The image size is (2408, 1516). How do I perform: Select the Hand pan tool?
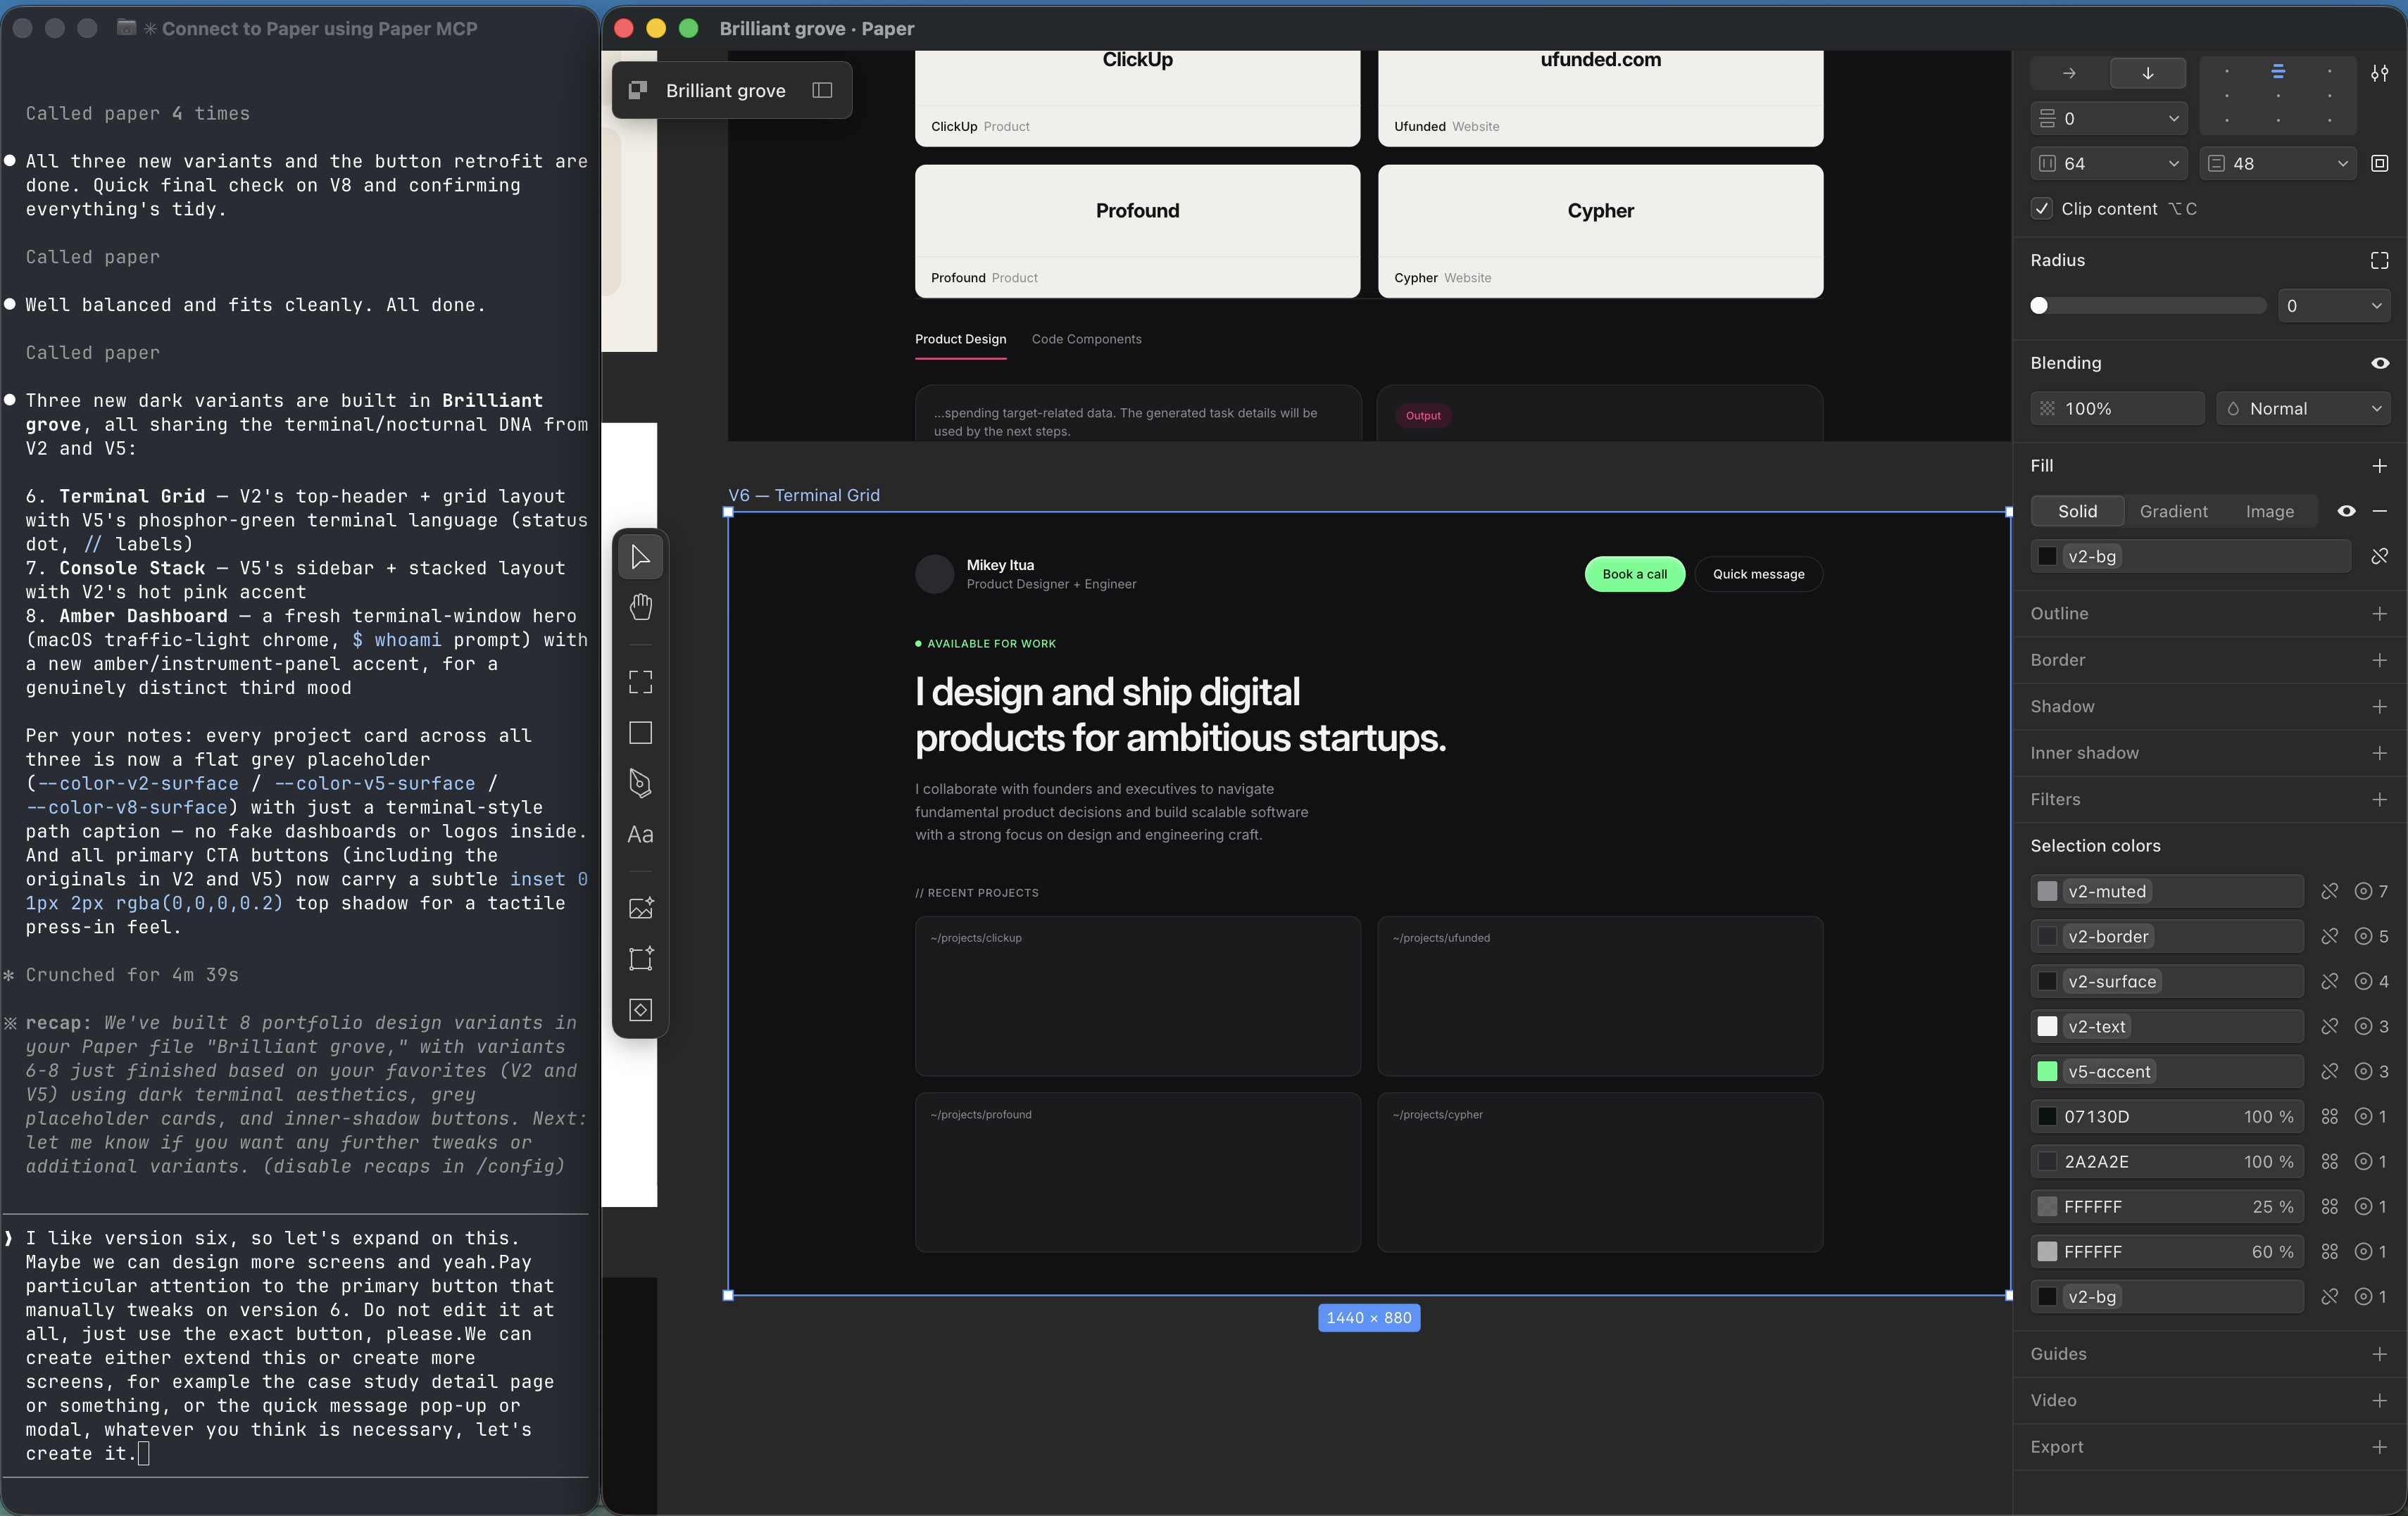point(640,607)
